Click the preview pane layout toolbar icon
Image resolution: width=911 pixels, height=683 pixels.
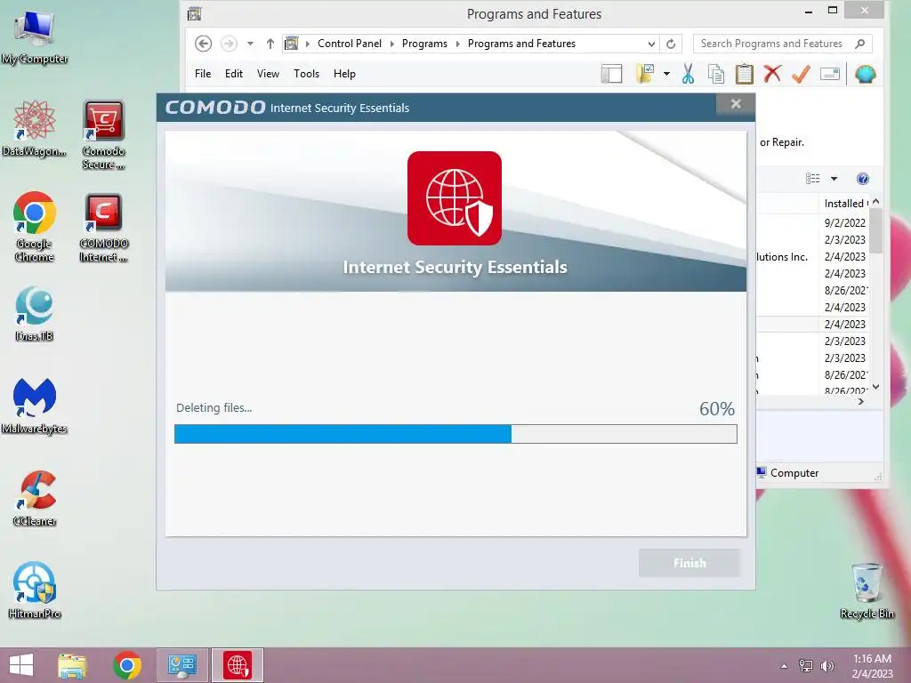(611, 74)
